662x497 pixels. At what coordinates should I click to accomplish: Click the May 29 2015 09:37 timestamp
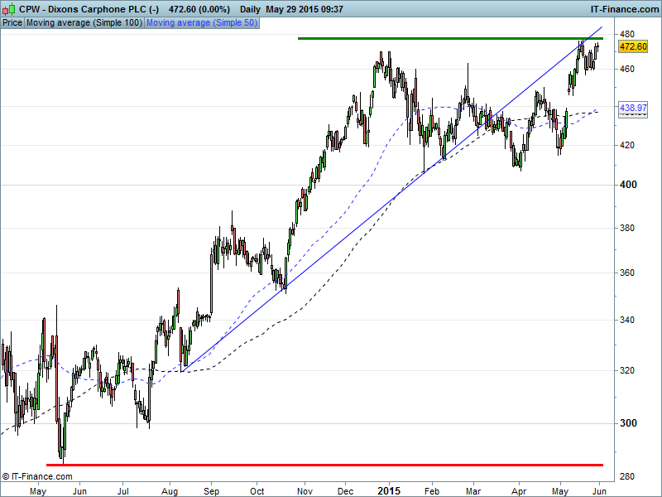[x=305, y=9]
